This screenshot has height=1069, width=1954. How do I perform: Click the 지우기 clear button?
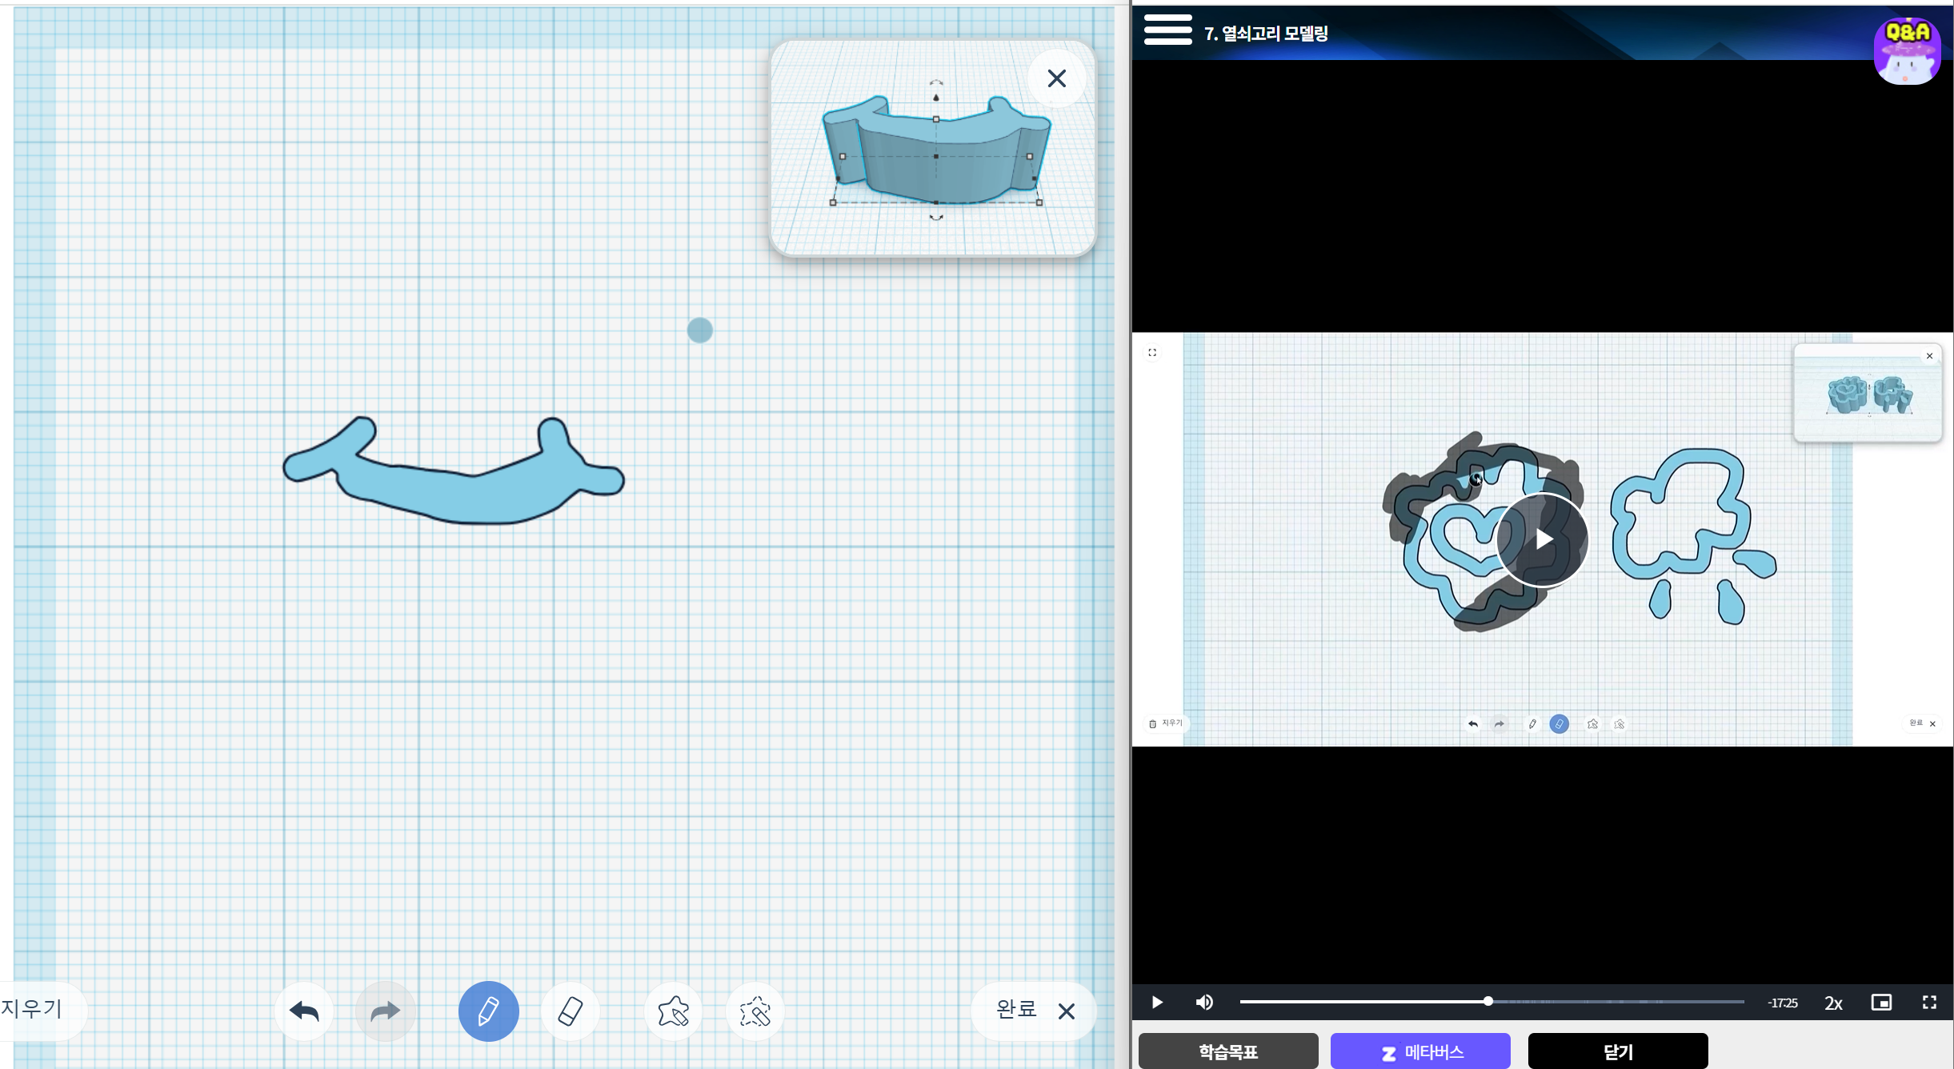[x=32, y=1008]
